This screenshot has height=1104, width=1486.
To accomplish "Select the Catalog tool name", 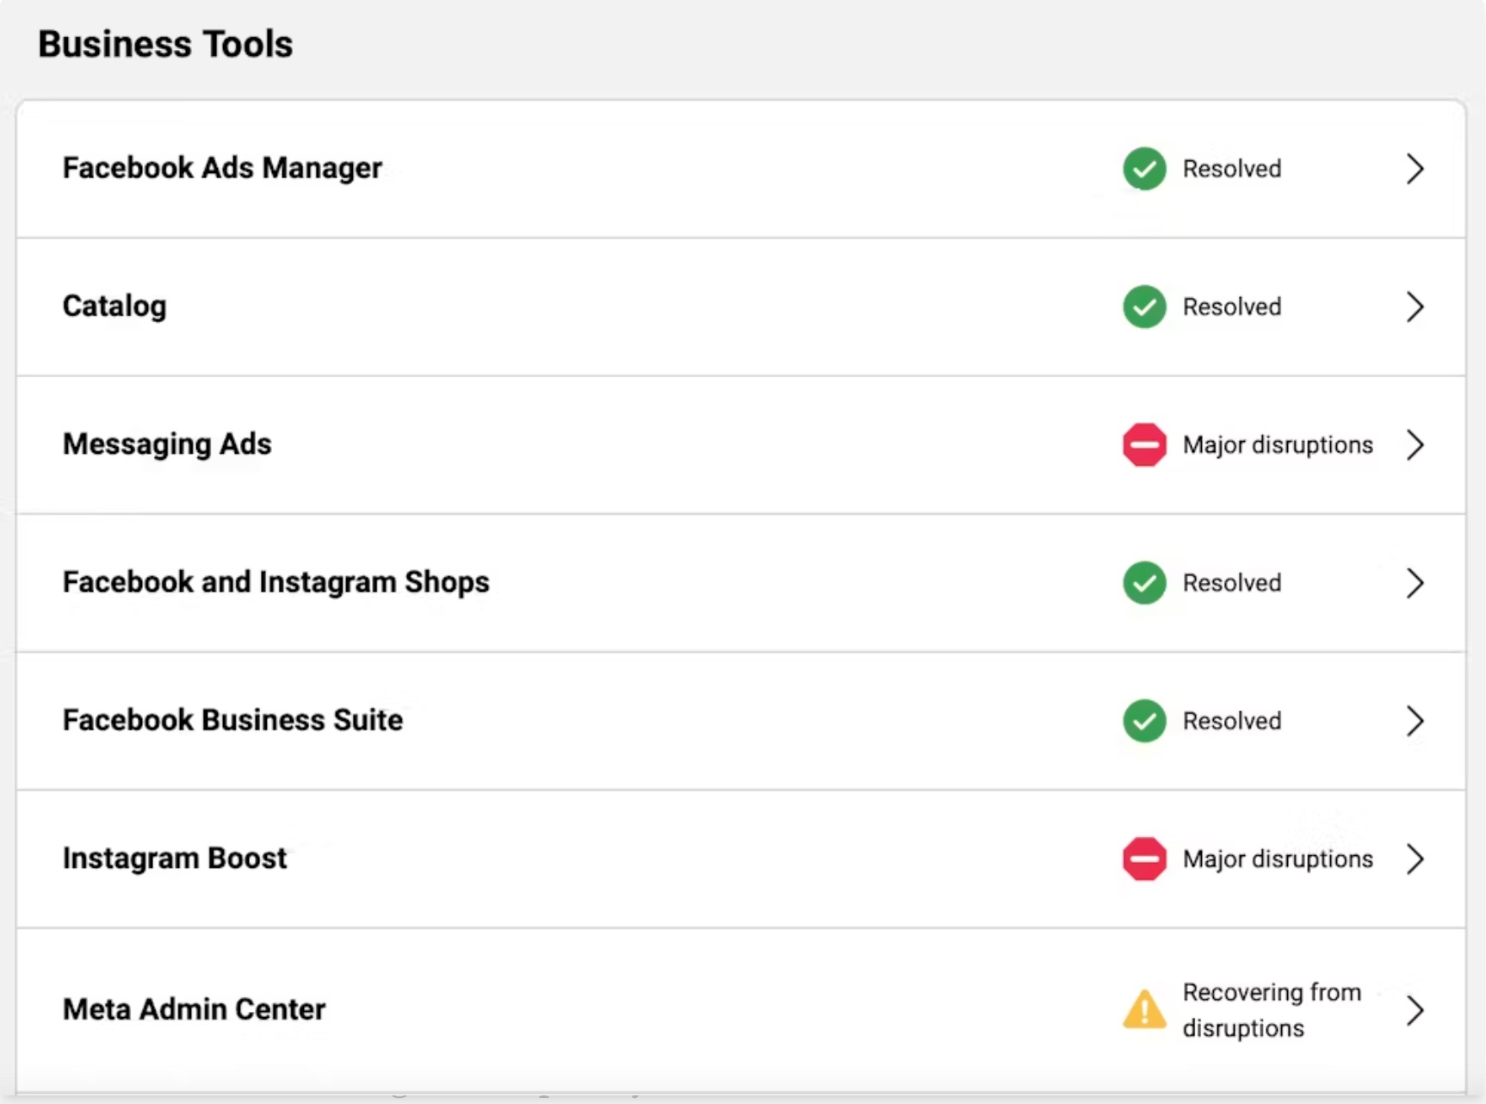I will click(115, 307).
